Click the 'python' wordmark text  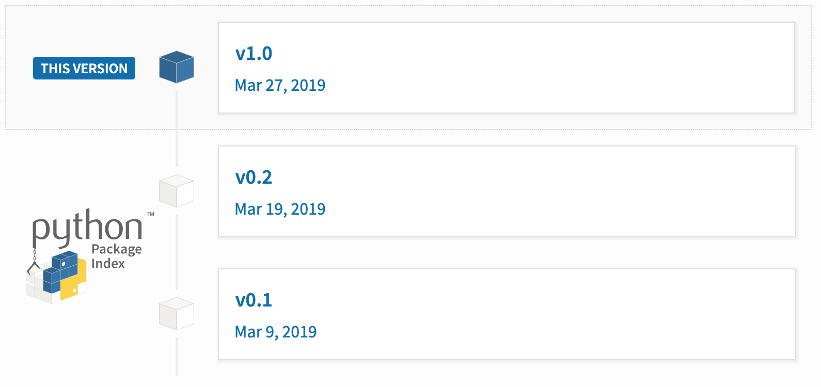point(87,228)
